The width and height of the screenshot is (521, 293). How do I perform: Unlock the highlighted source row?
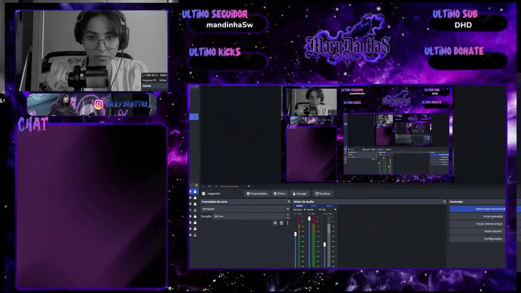[195, 192]
